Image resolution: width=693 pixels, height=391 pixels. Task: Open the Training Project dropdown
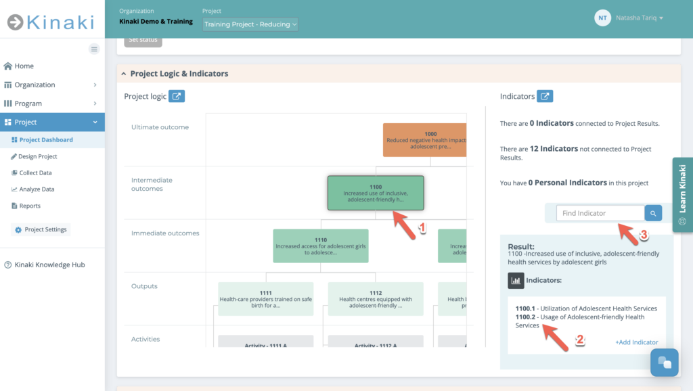click(x=250, y=24)
